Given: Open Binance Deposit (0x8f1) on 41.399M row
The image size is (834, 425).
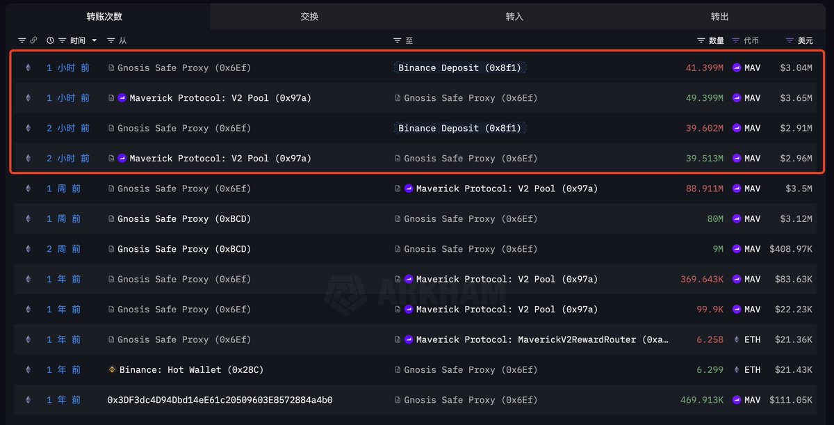Looking at the screenshot, I should click(x=459, y=67).
